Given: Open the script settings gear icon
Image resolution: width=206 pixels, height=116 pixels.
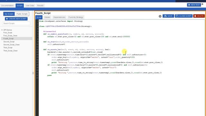Looking at the screenshot, I should point(160,16).
